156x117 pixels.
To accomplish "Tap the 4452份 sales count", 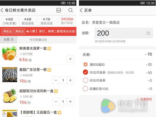I will pos(26,75).
